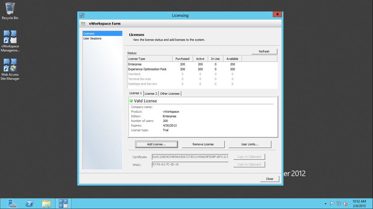This screenshot has height=209, width=373.
Task: Open Server Manager from the taskbar
Action: click(12, 204)
